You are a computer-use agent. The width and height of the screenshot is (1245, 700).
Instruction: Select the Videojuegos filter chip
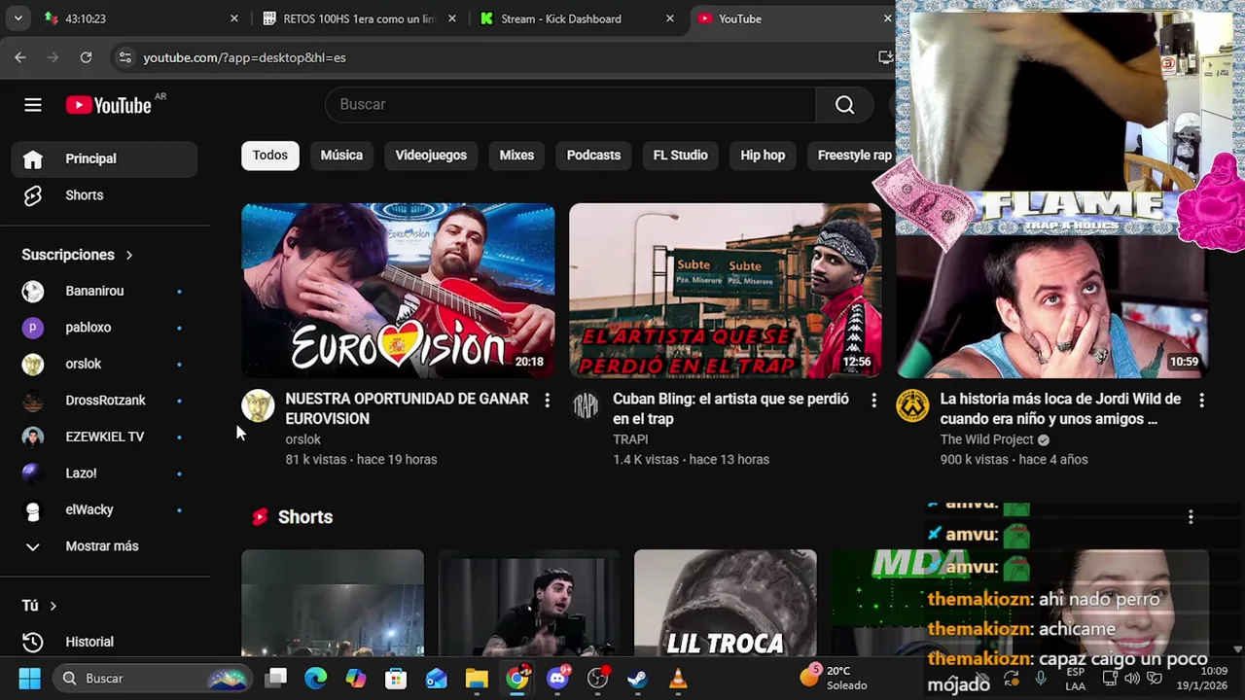(431, 156)
